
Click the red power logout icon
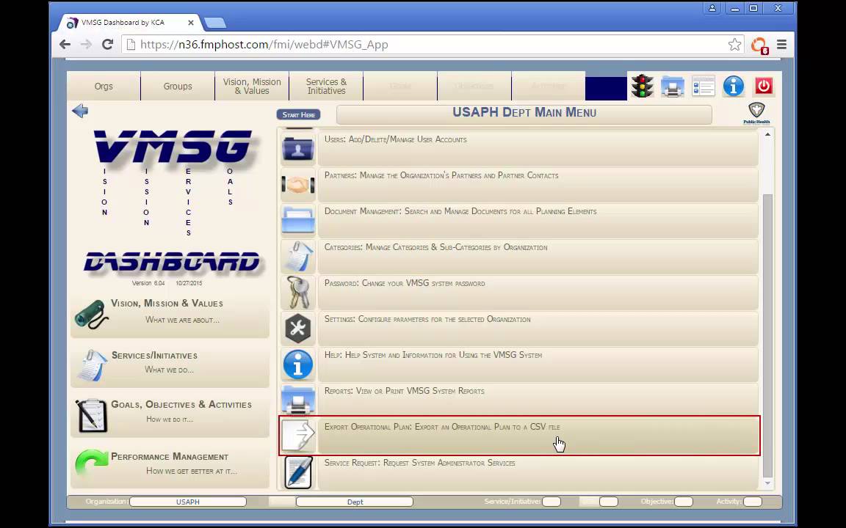[764, 87]
